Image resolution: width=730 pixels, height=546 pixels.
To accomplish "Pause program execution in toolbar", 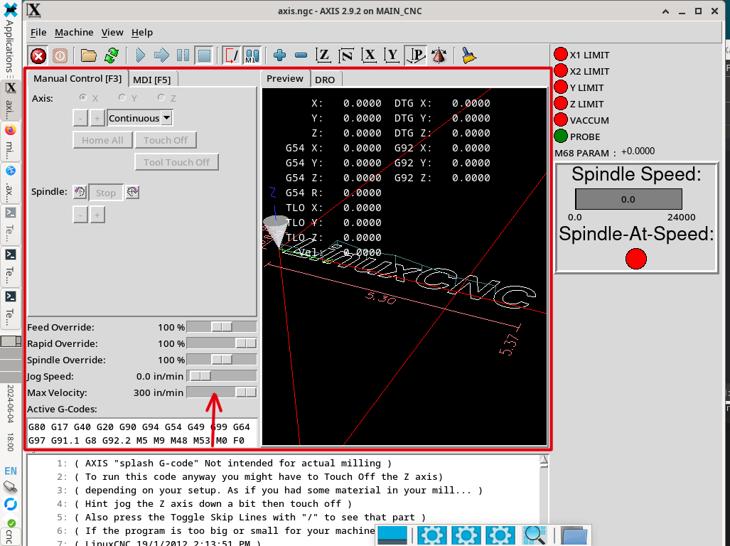I will 183,56.
